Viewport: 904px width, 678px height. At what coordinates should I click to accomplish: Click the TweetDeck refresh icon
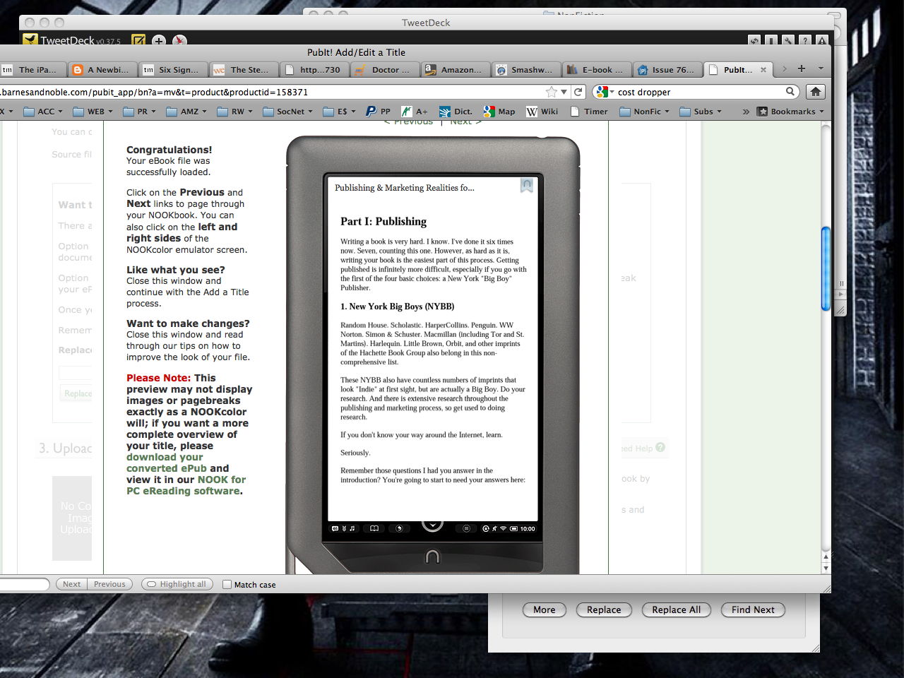click(x=754, y=41)
